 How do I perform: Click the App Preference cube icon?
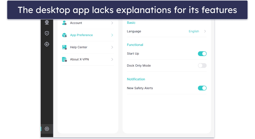tap(64, 35)
